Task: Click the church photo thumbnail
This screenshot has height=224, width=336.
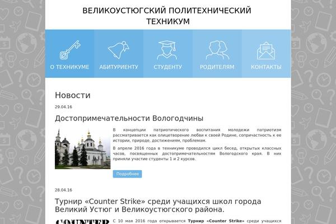Action: [82, 148]
